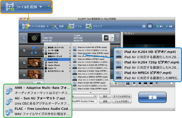The height and width of the screenshot is (118, 182).
Task: Switch to the detailed list view icon
Action: [144, 26]
